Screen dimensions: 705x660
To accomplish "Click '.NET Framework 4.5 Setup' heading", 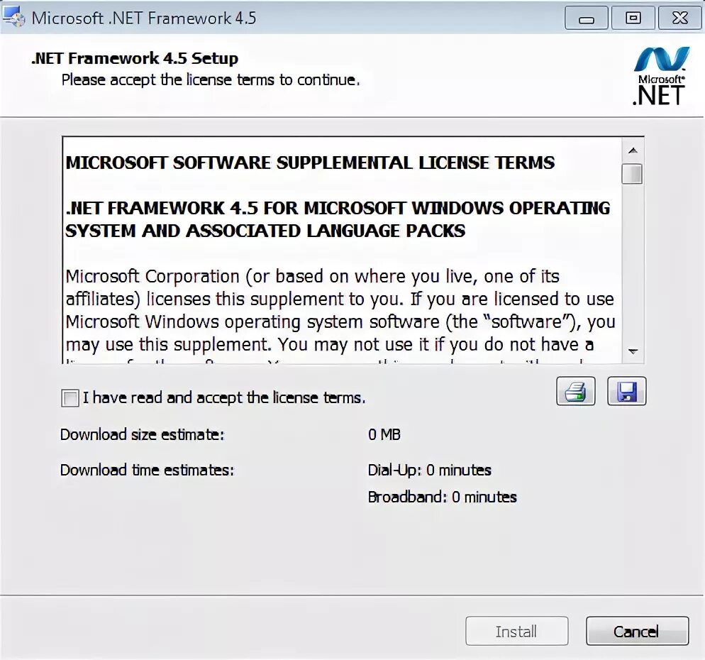I will pyautogui.click(x=135, y=58).
